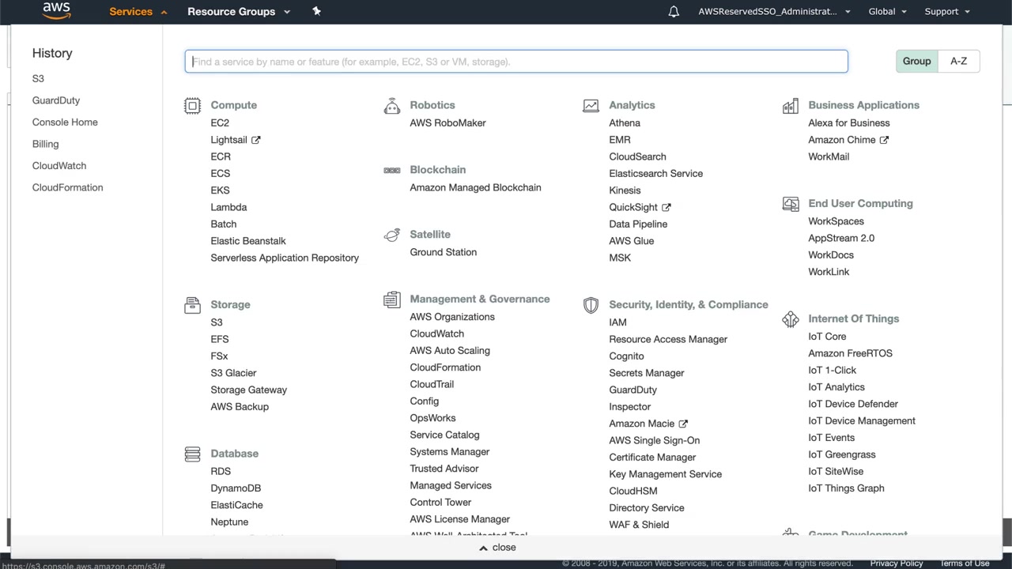Click the Security shield category icon
The height and width of the screenshot is (569, 1012).
coord(591,305)
